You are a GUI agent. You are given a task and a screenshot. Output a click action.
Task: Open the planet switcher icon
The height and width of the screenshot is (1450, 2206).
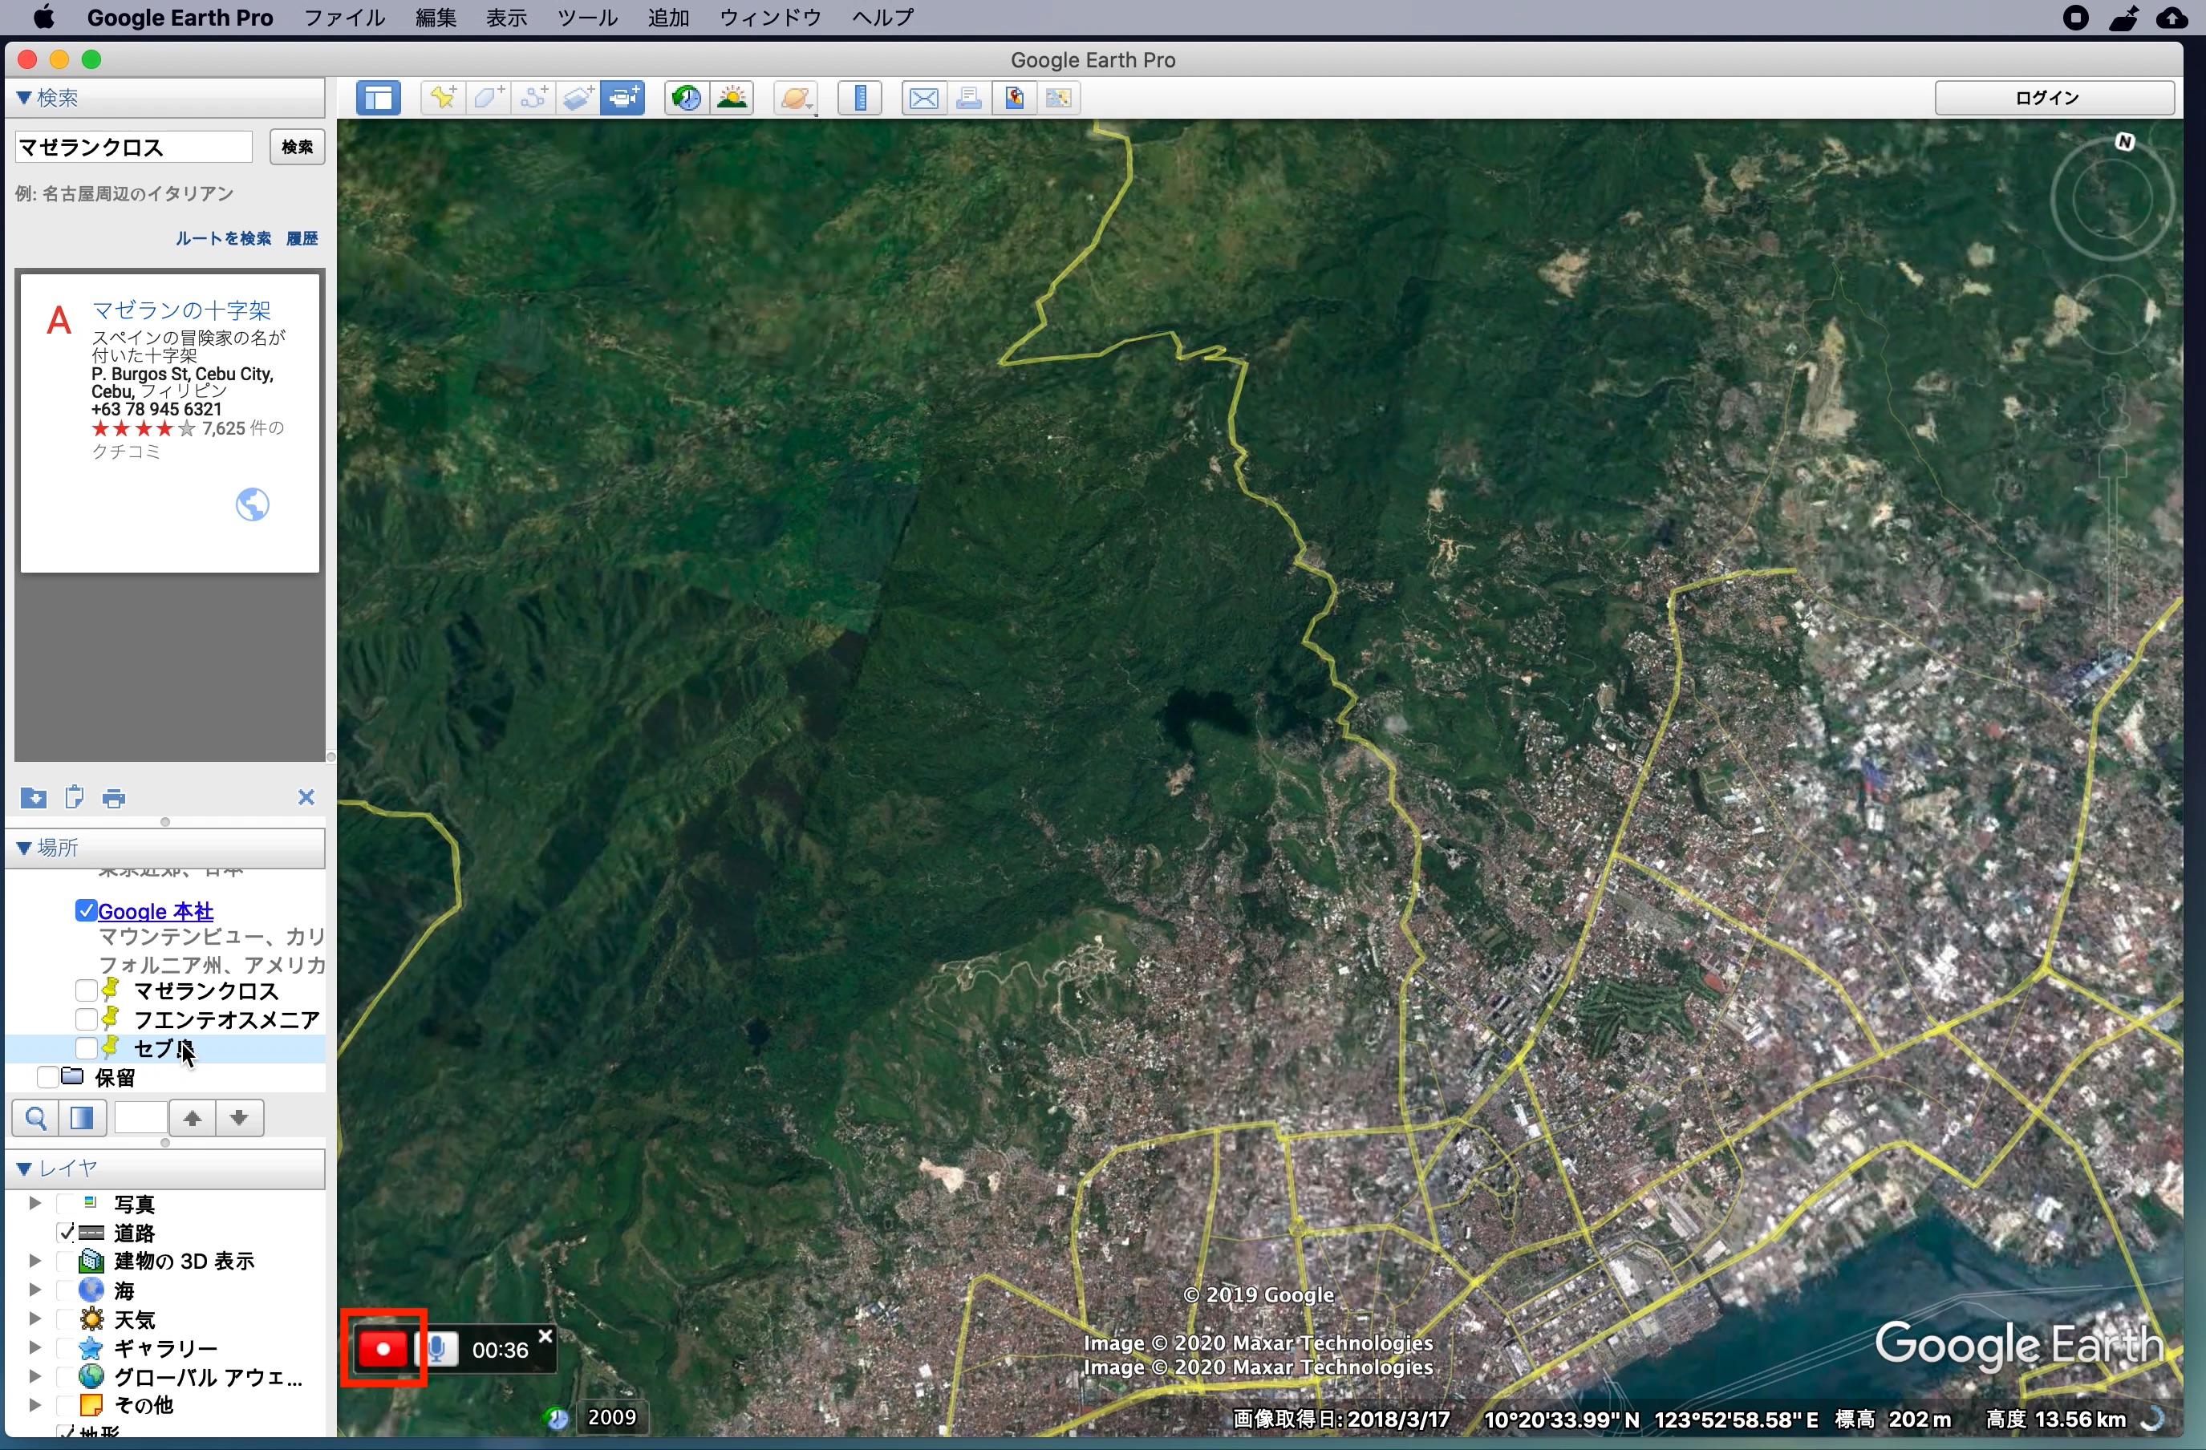pos(797,97)
